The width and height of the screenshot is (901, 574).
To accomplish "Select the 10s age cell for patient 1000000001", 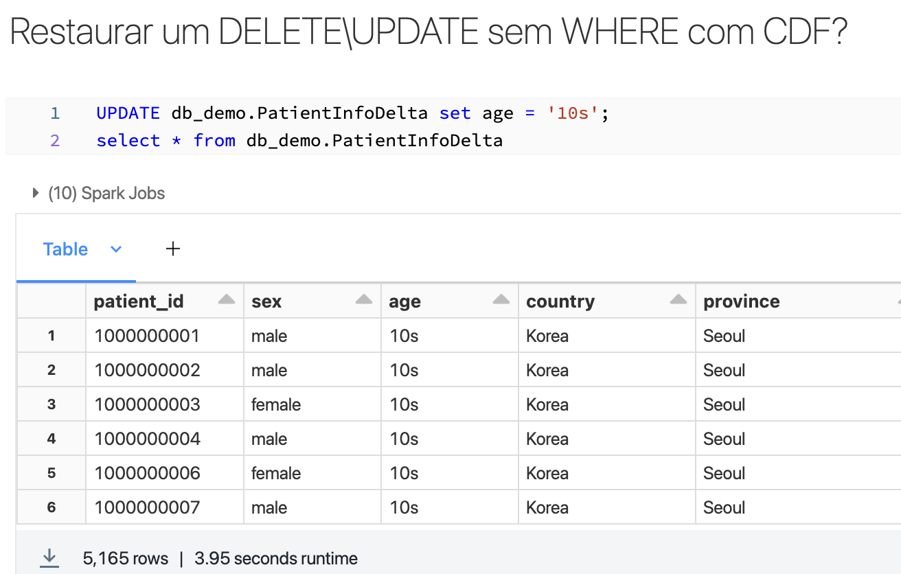I will tap(450, 336).
